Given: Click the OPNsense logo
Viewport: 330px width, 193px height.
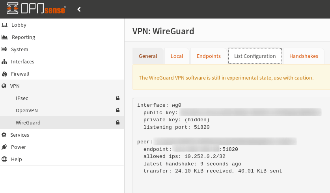Looking at the screenshot, I should point(36,9).
